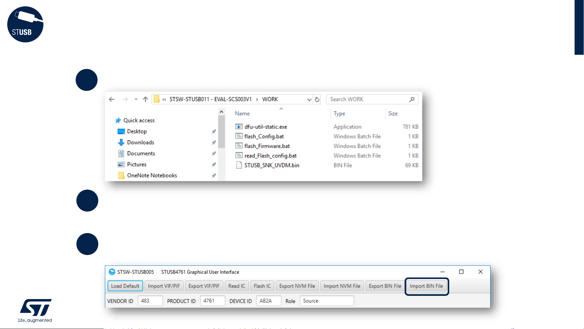This screenshot has height=329, width=584.
Task: Click the pin icon next to Desktop
Action: click(x=214, y=131)
